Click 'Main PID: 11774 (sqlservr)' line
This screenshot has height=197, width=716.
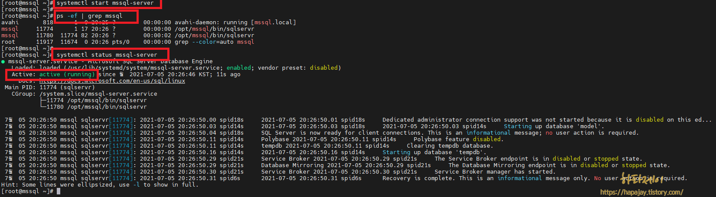(50, 87)
